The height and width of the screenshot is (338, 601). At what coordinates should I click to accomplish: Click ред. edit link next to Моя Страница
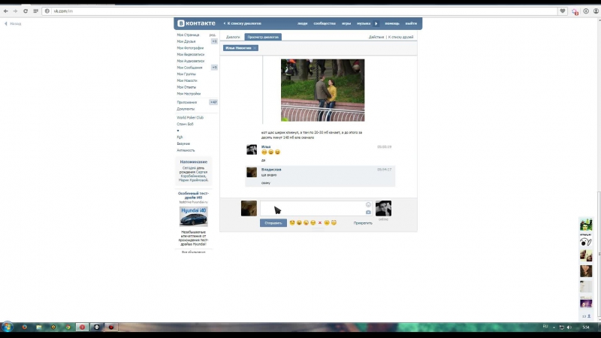click(213, 35)
